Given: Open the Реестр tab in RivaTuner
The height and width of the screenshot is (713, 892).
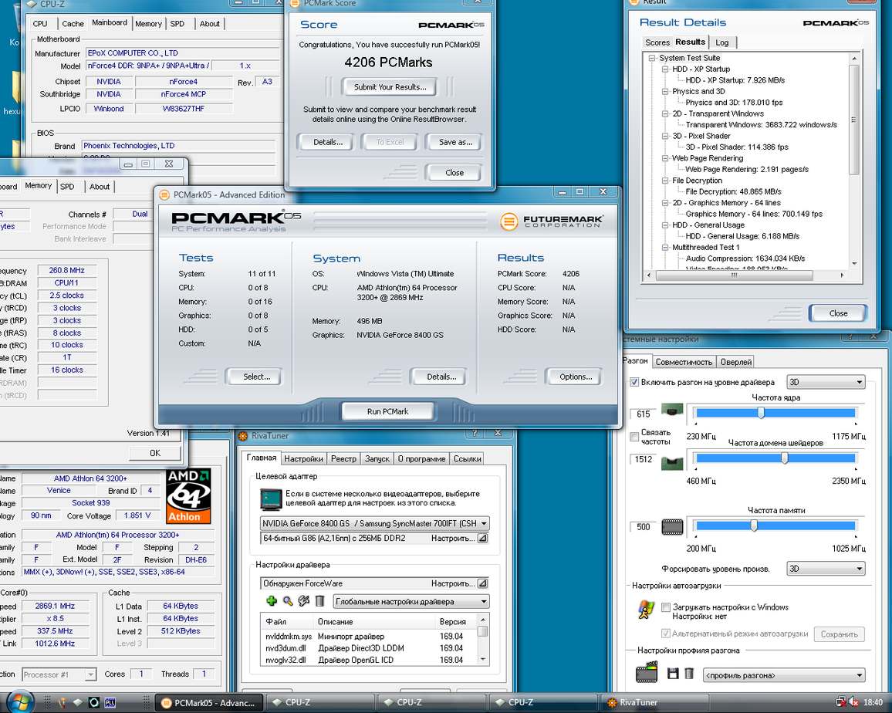Looking at the screenshot, I should point(343,458).
